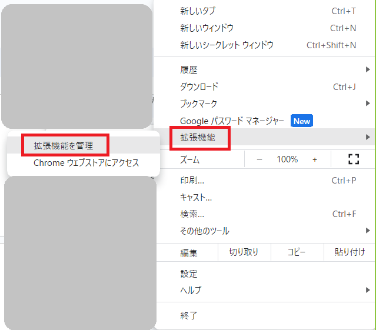Click the blue New badge
This screenshot has width=376, height=330.
[x=302, y=121]
